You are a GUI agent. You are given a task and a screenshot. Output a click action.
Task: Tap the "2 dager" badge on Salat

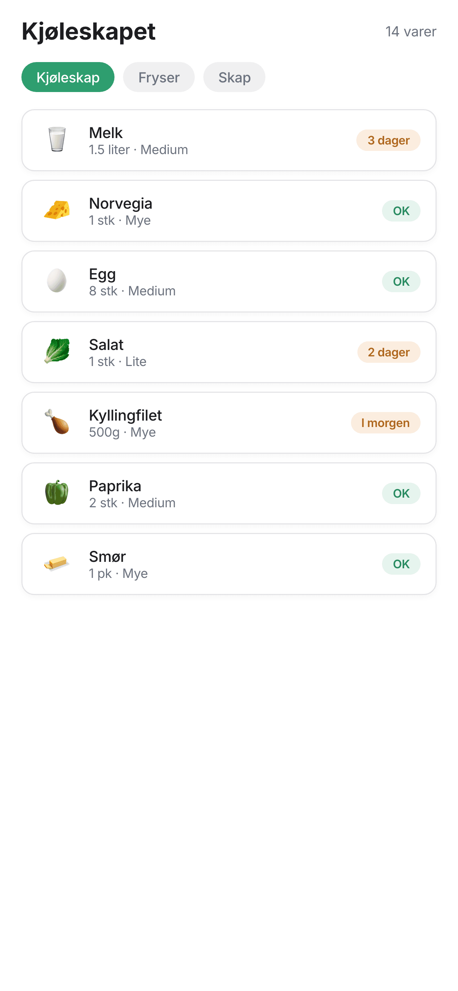coord(388,352)
